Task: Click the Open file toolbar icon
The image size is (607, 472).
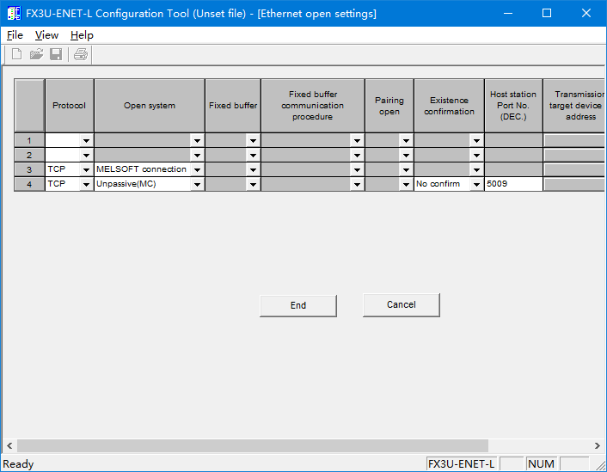Action: click(x=36, y=55)
